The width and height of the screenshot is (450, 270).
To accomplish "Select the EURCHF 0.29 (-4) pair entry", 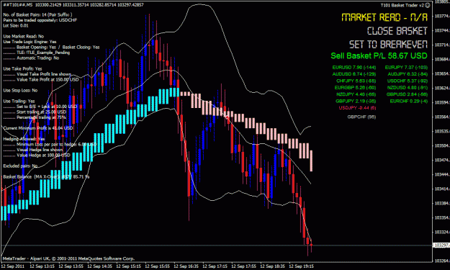I will pos(409,101).
